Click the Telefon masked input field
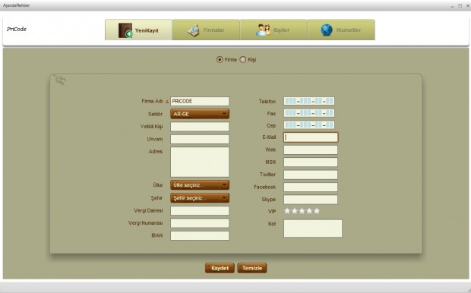Screen dimensions: 471x293 (309, 101)
